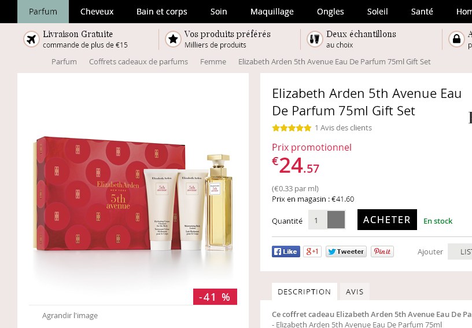Click the padlock security icon
Screen dimensions: 472x328
tap(456, 39)
